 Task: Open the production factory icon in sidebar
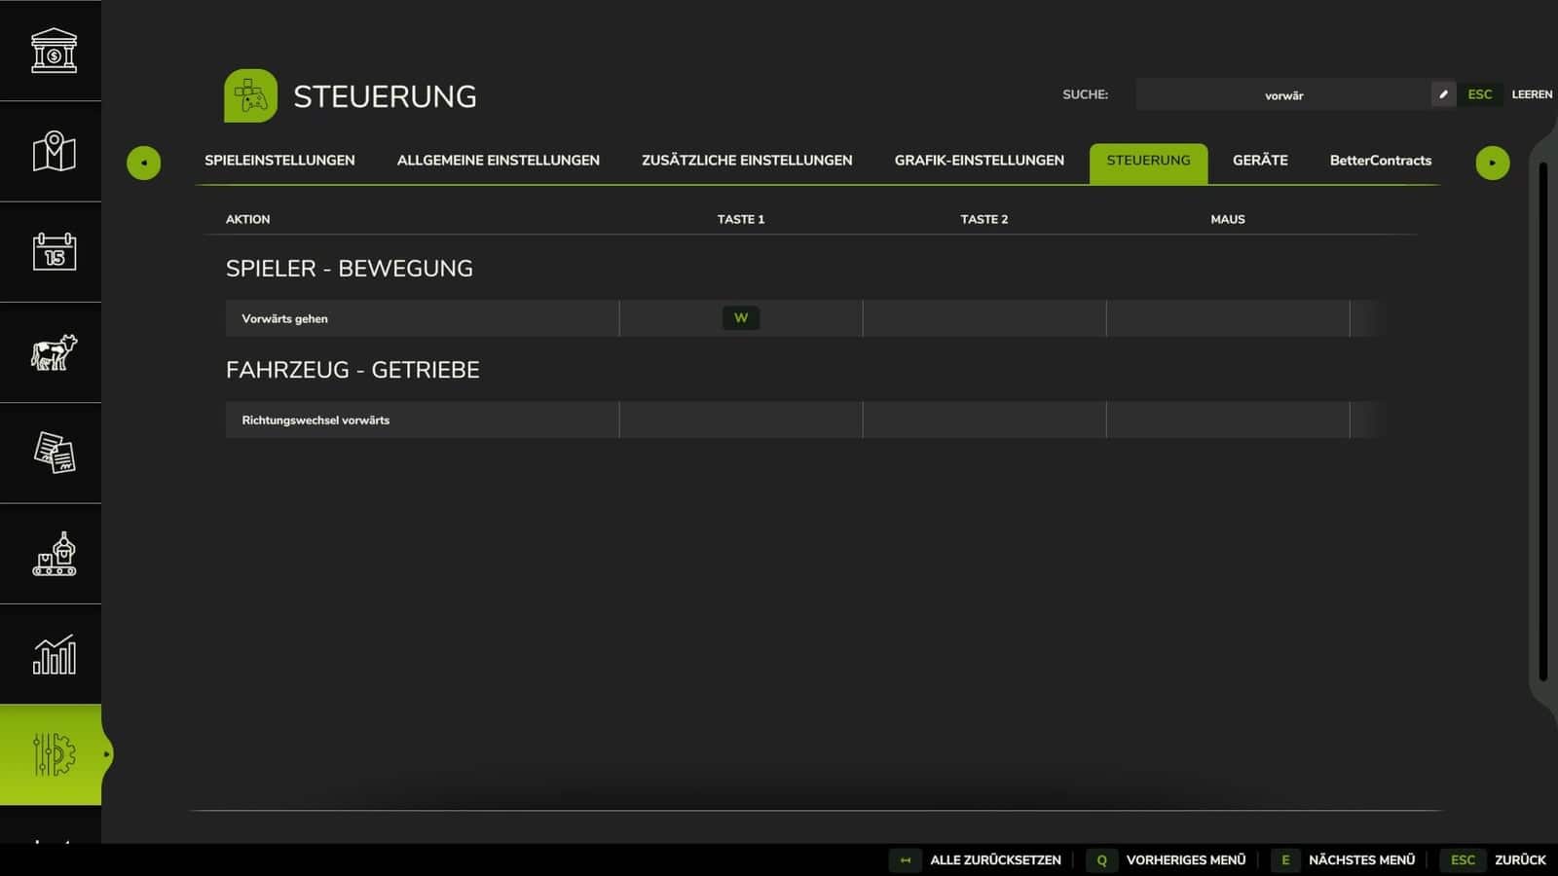[54, 554]
